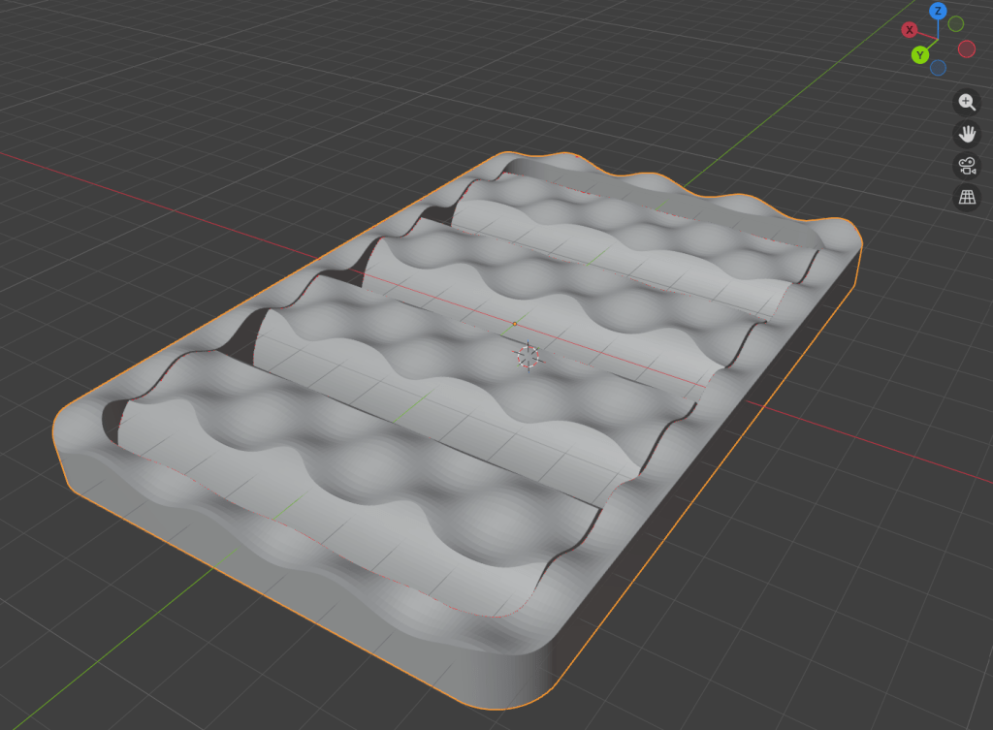Click the unlabeled negative Z blue circle
Screen dimensions: 993x730
tap(938, 68)
